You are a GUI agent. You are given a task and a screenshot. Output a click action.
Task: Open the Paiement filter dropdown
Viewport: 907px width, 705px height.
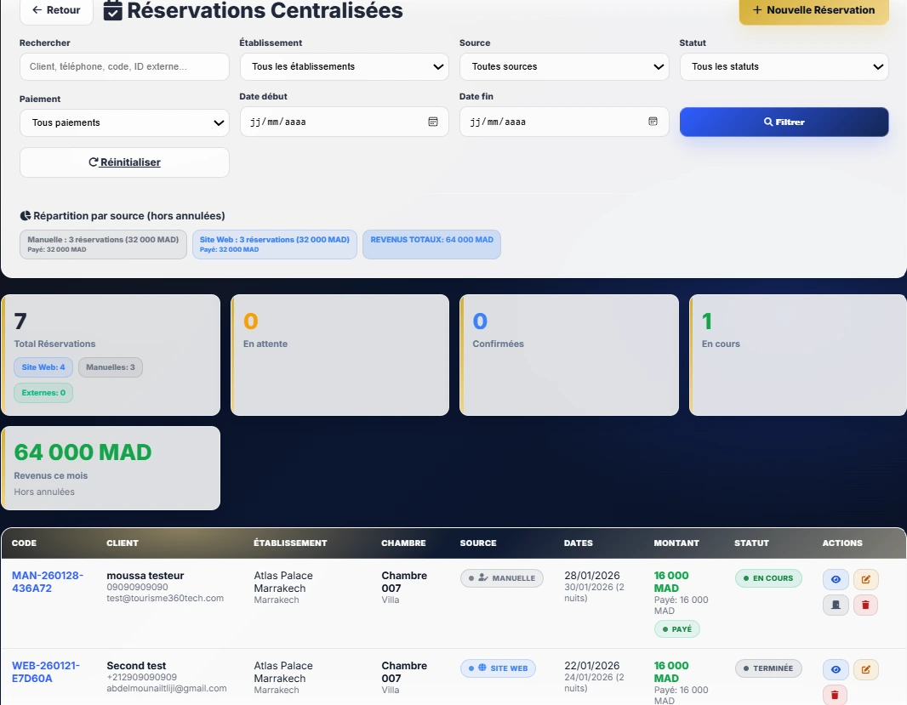[124, 122]
